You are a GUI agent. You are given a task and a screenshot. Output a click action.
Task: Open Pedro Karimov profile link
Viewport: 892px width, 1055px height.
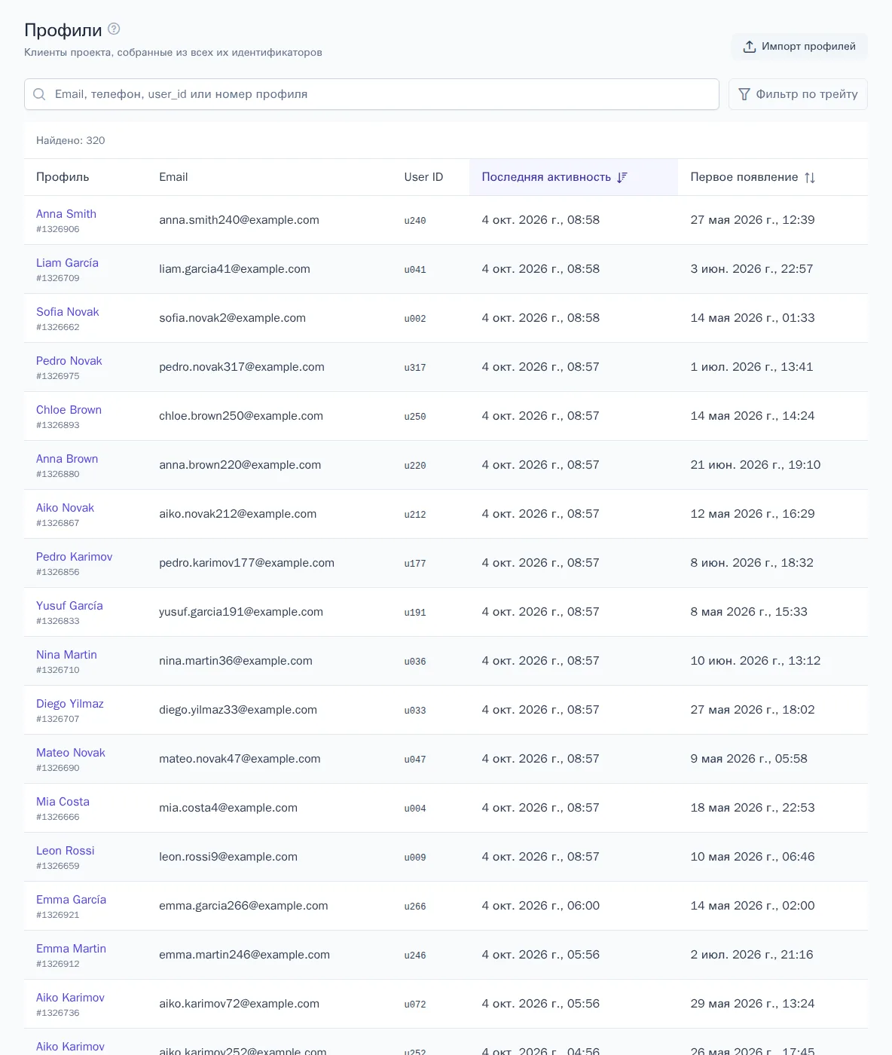pos(74,557)
